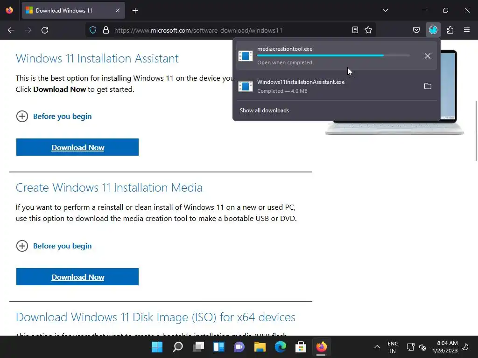This screenshot has width=478, height=358.
Task: Open Firefox application hamburger menu
Action: click(x=467, y=30)
